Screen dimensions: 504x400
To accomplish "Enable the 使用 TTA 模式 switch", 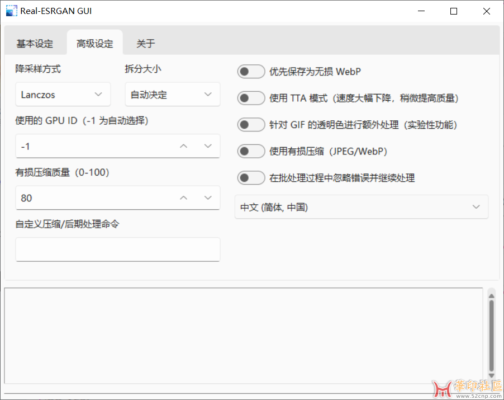I will click(251, 98).
